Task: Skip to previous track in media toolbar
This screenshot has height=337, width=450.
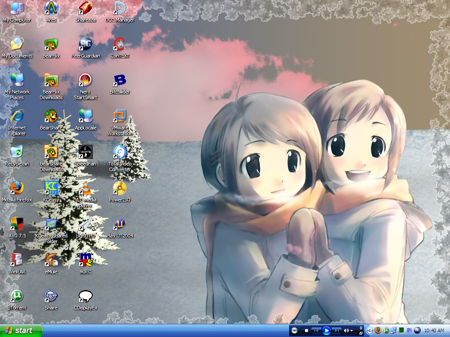Action: (x=316, y=331)
